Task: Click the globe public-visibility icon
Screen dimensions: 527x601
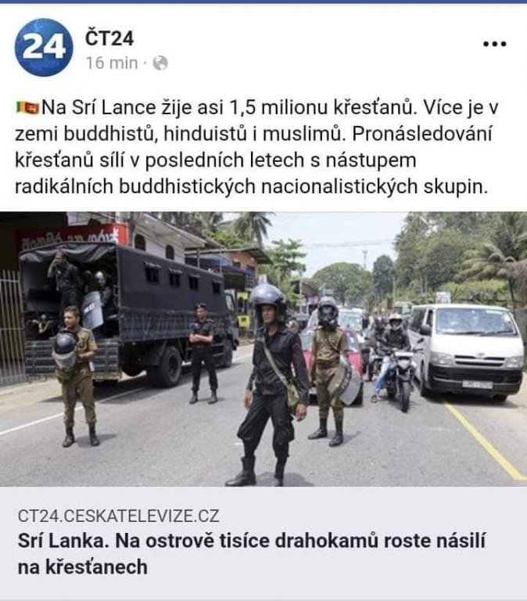Action: (160, 63)
